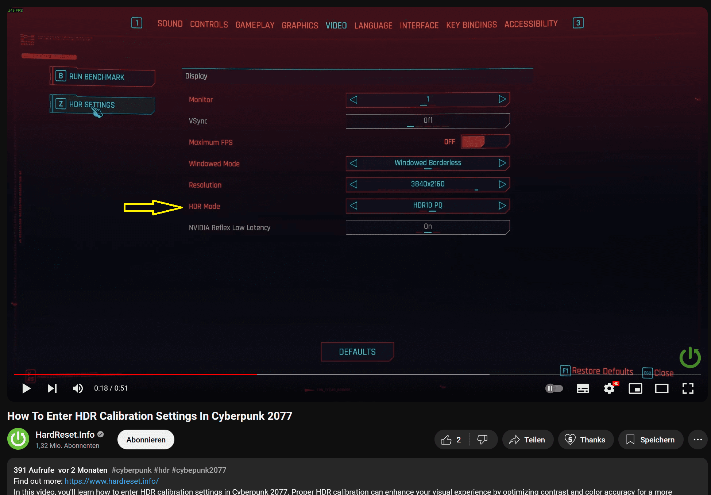Click the #cyberpunk hashtag

131,470
